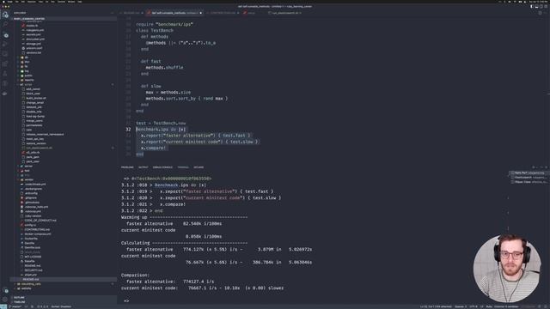Open the File menu in the macOS menu bar

pos(17,2)
